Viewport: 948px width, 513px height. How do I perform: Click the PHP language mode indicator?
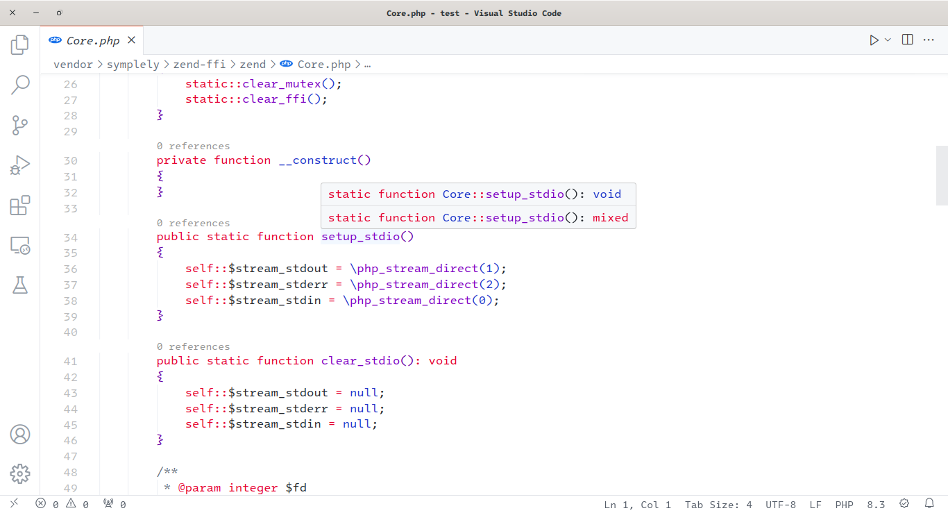click(x=844, y=505)
